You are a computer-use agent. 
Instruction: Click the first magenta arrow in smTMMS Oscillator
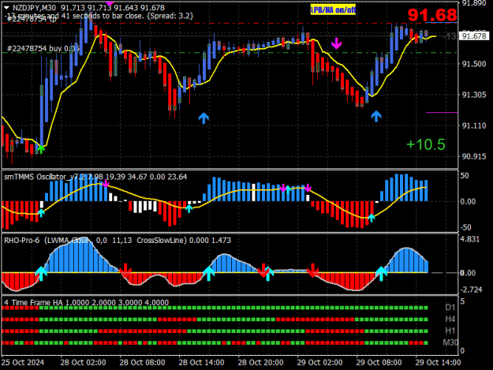click(106, 184)
